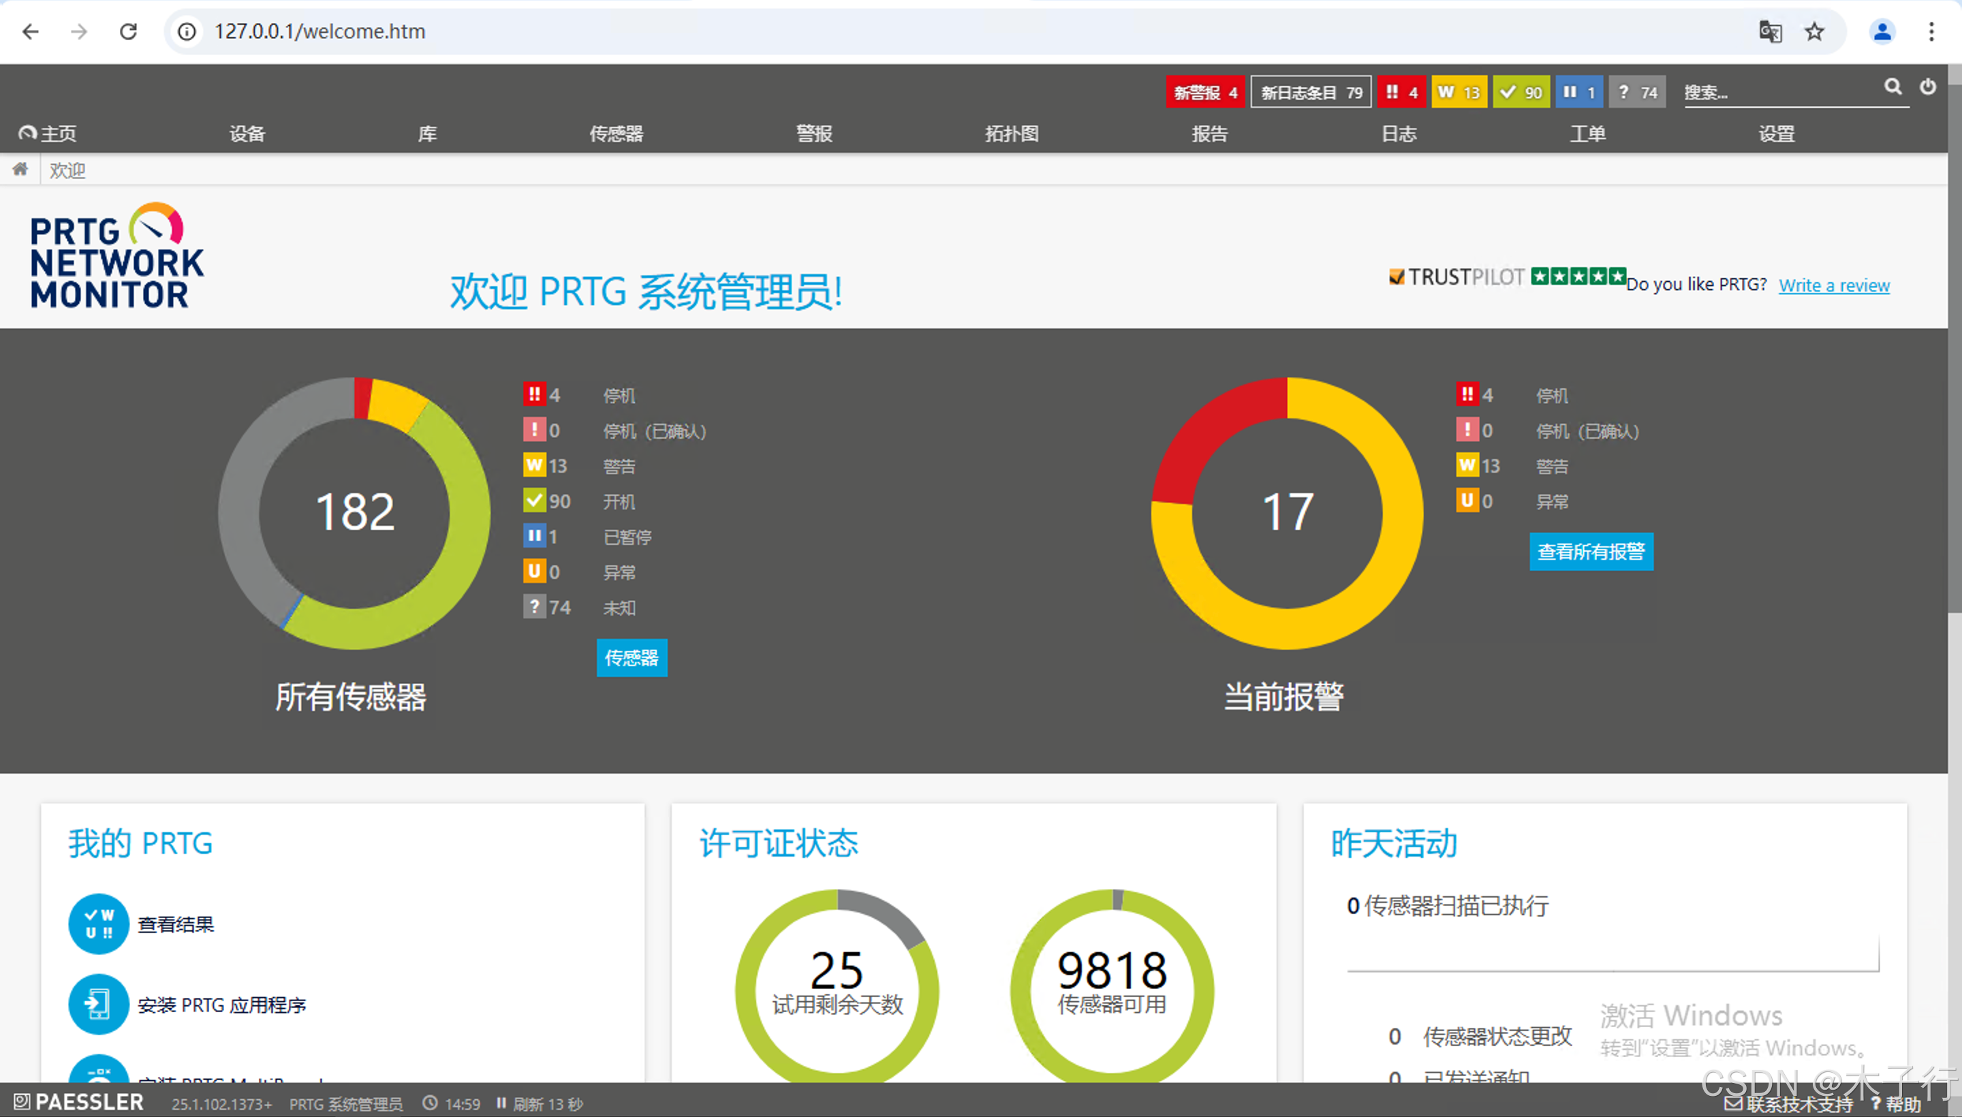This screenshot has height=1117, width=1962.
Task: Click the red down-sensors status badge in header
Action: 1401,92
